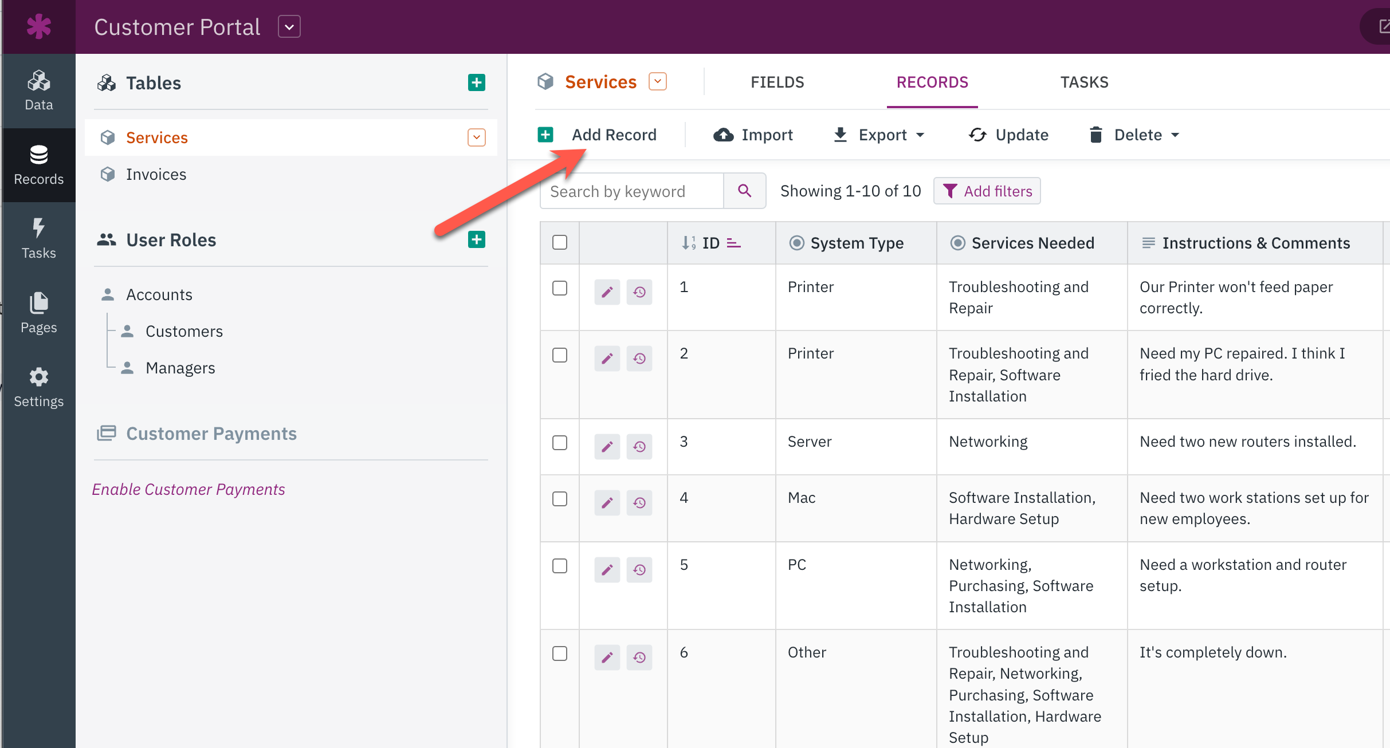Open the Tasks section in sidebar

coord(39,239)
